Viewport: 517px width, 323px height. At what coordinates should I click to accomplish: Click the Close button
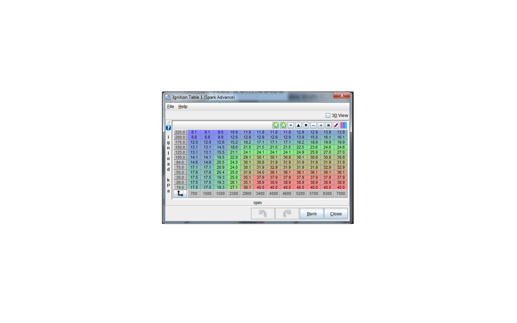tap(336, 214)
